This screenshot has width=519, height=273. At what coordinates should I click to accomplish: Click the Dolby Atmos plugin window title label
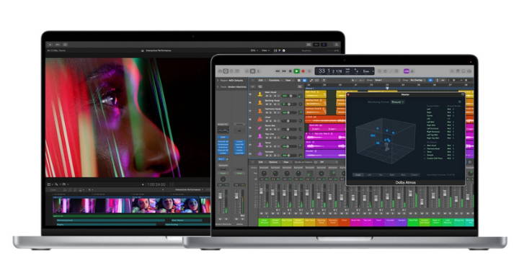click(x=405, y=183)
